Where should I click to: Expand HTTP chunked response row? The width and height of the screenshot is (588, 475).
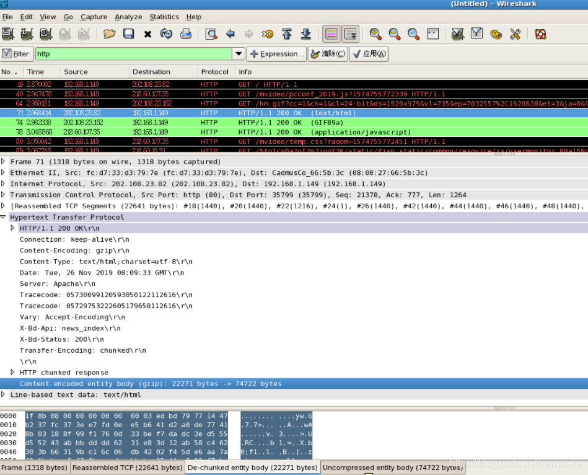point(12,372)
